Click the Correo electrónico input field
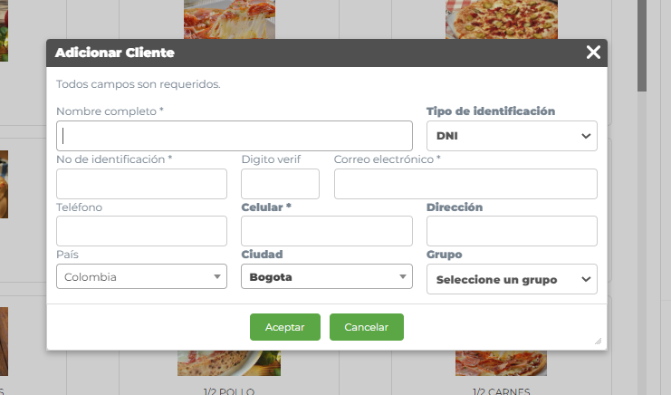Viewport: 671px width, 395px height. [x=465, y=184]
